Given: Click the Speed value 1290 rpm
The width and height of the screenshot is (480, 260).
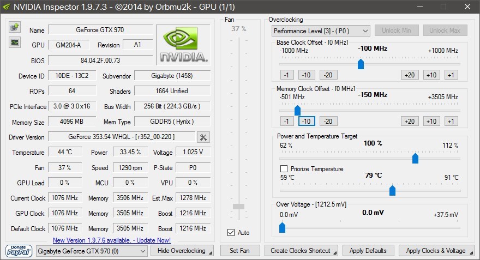Looking at the screenshot, I should point(130,168).
